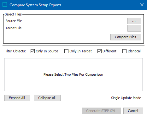
Task: Click the application icon in the title bar
Action: (x=5, y=5)
